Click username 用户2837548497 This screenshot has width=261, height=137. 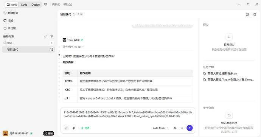tap(19, 133)
